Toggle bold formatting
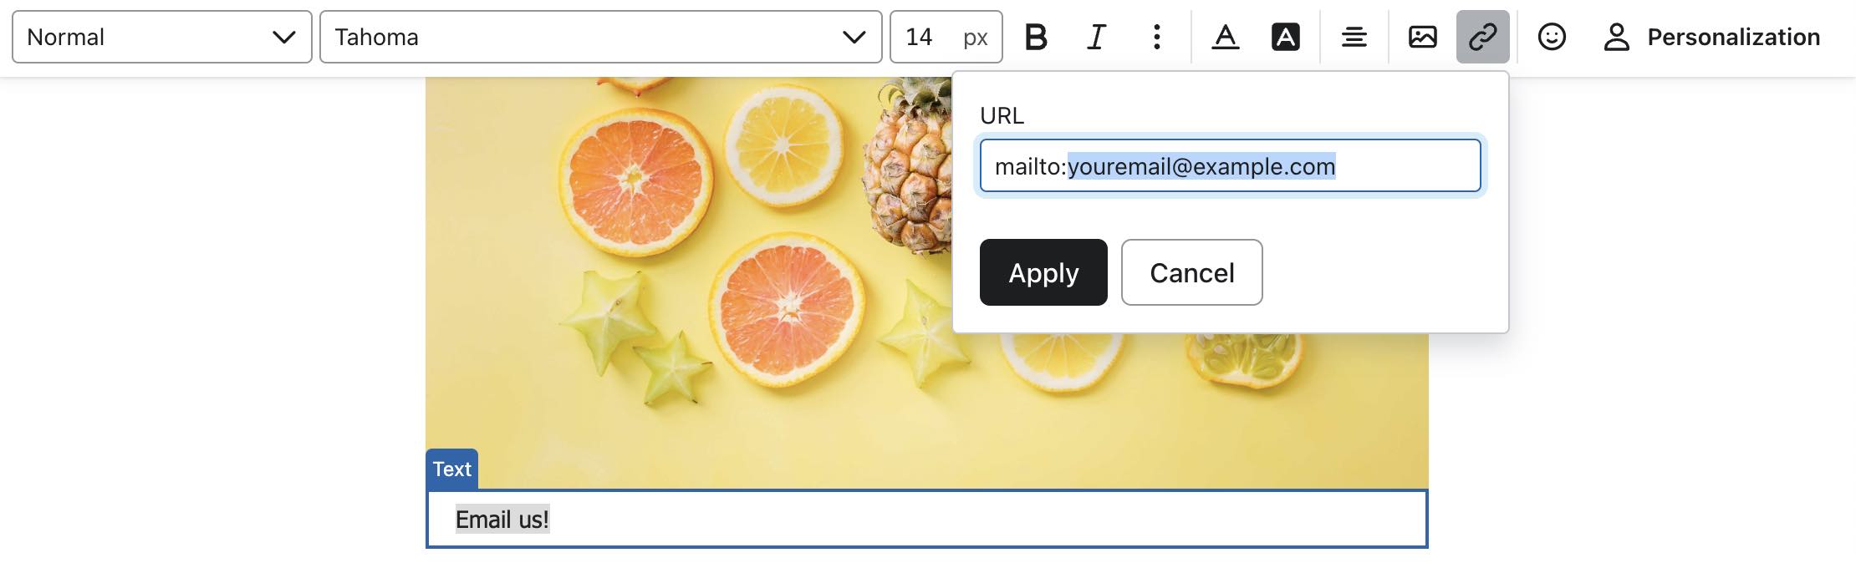This screenshot has height=563, width=1856. click(1036, 37)
